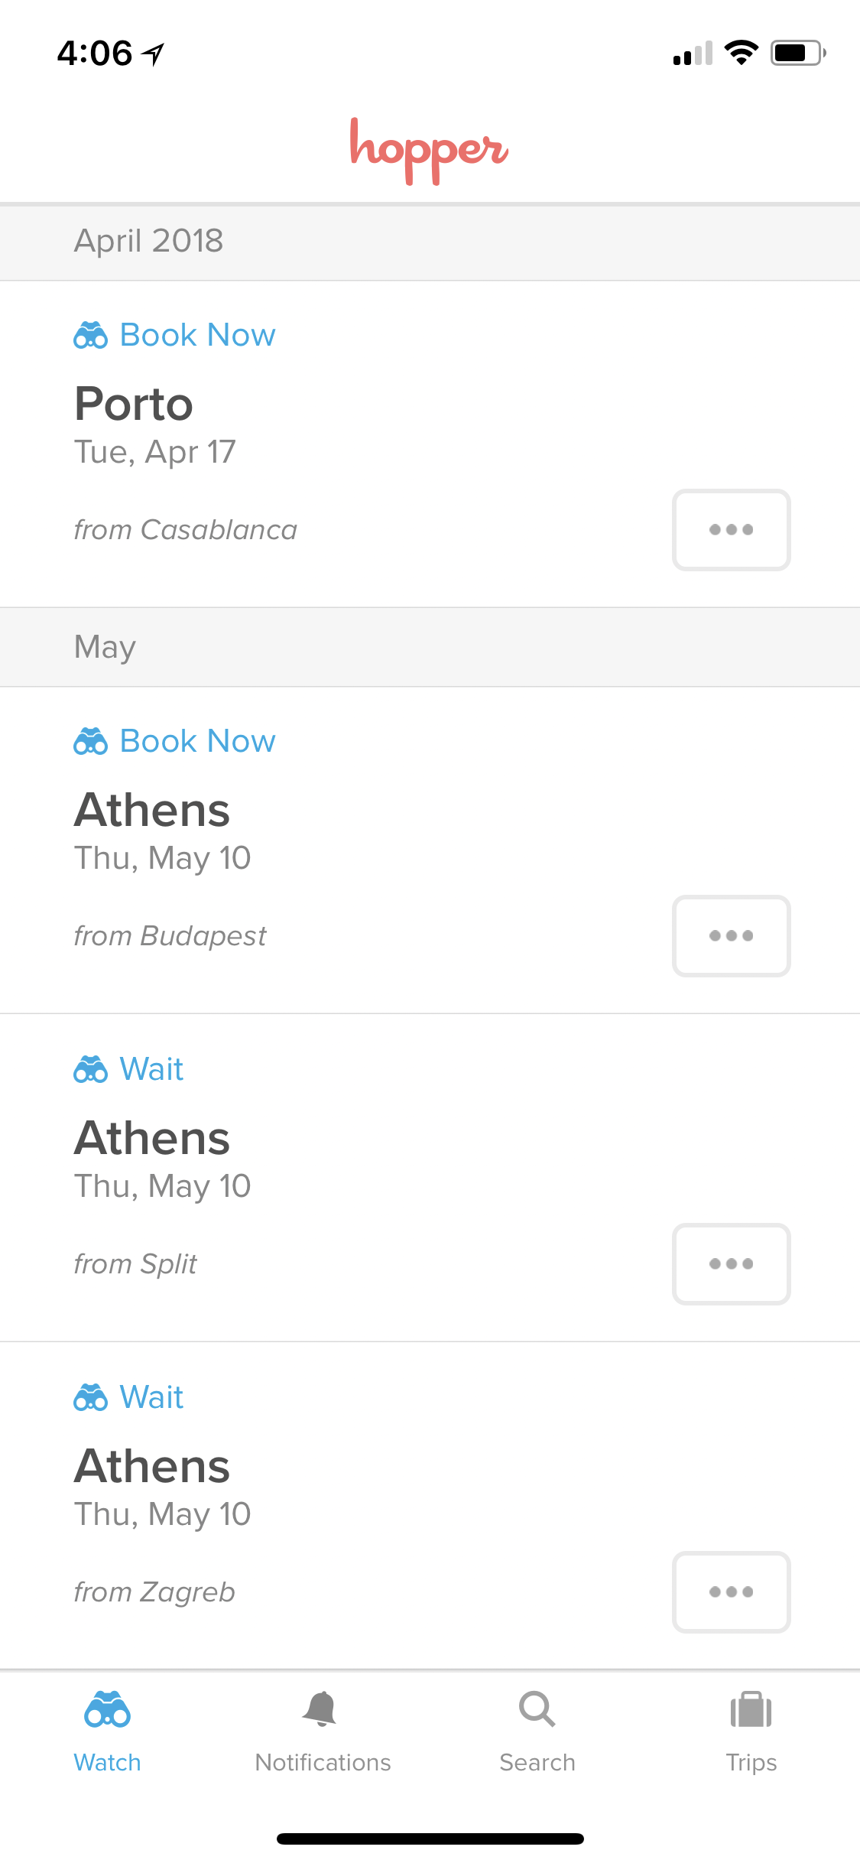Tap Wait status for Athens from Split
860x1863 pixels.
151,1069
